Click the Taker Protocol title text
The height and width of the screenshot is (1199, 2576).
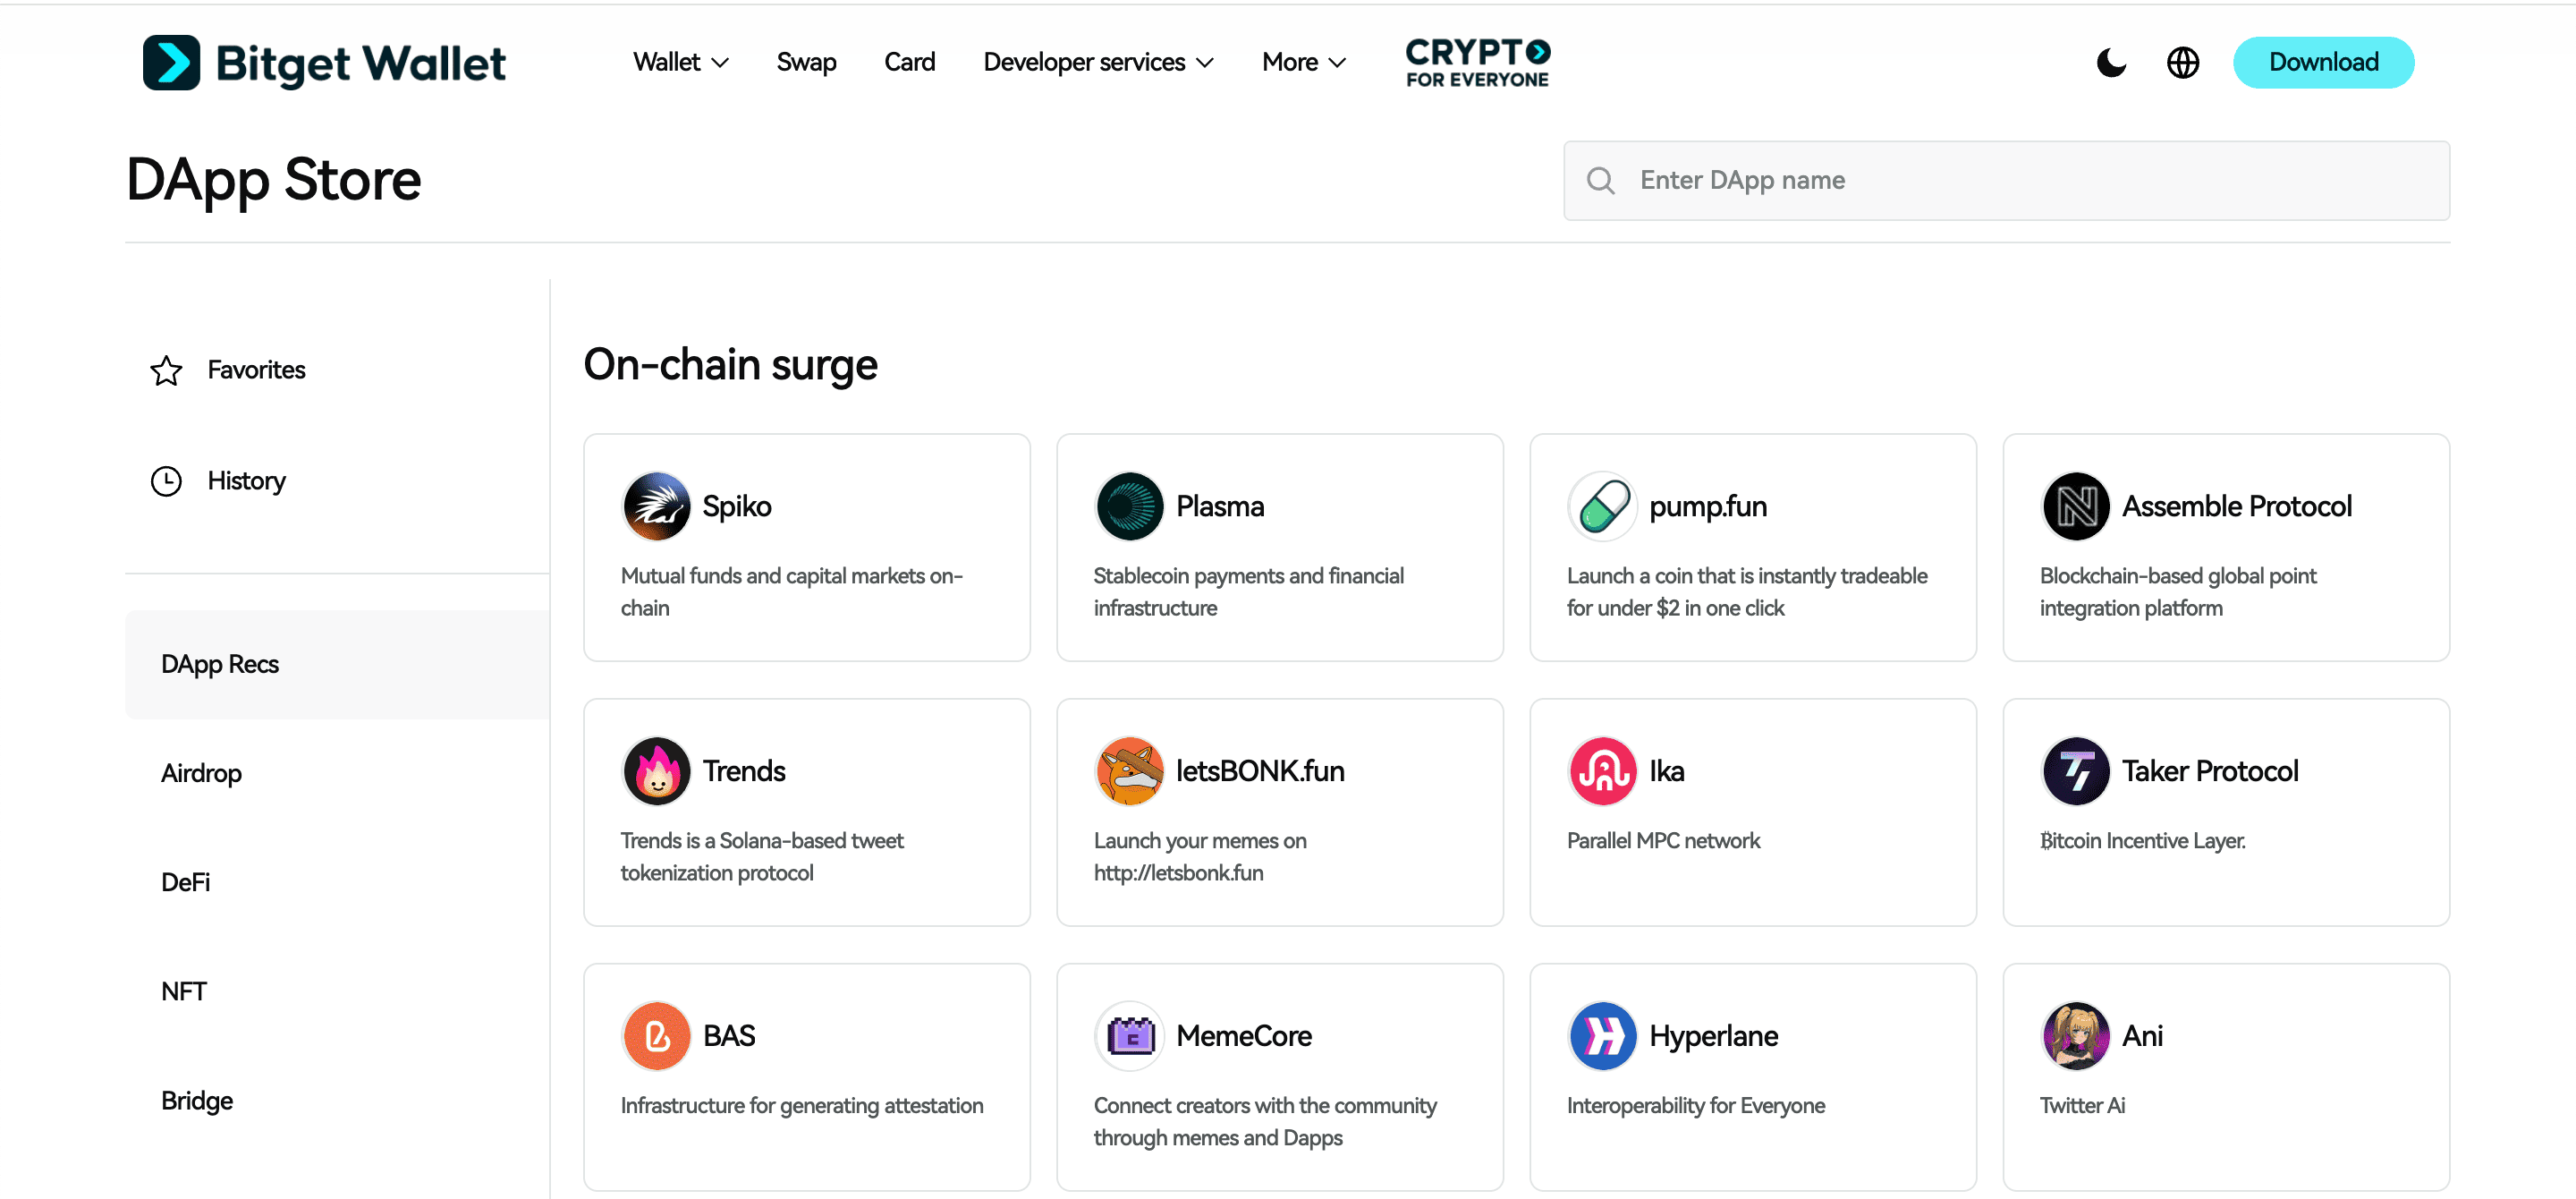pos(2209,771)
